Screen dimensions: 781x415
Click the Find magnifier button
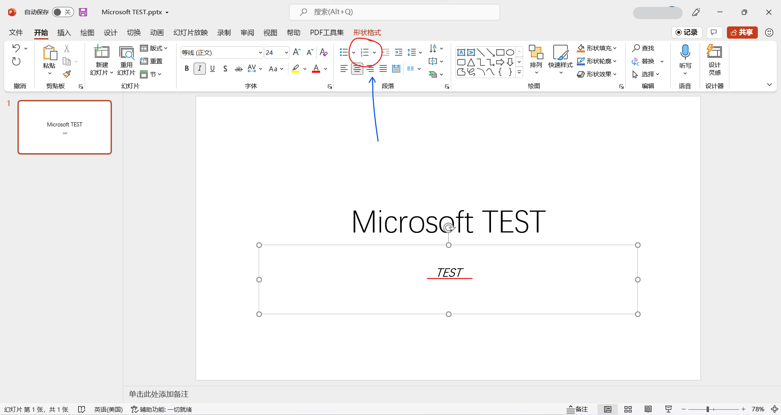click(x=643, y=48)
